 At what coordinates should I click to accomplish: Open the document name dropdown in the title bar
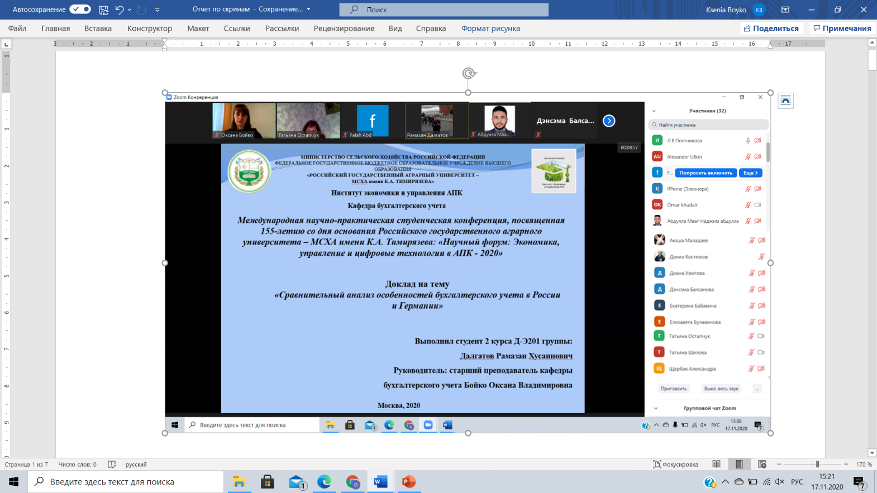(x=308, y=9)
